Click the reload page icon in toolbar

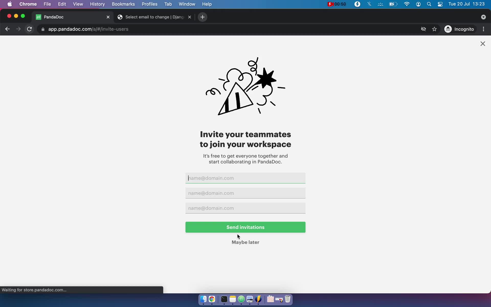click(30, 29)
